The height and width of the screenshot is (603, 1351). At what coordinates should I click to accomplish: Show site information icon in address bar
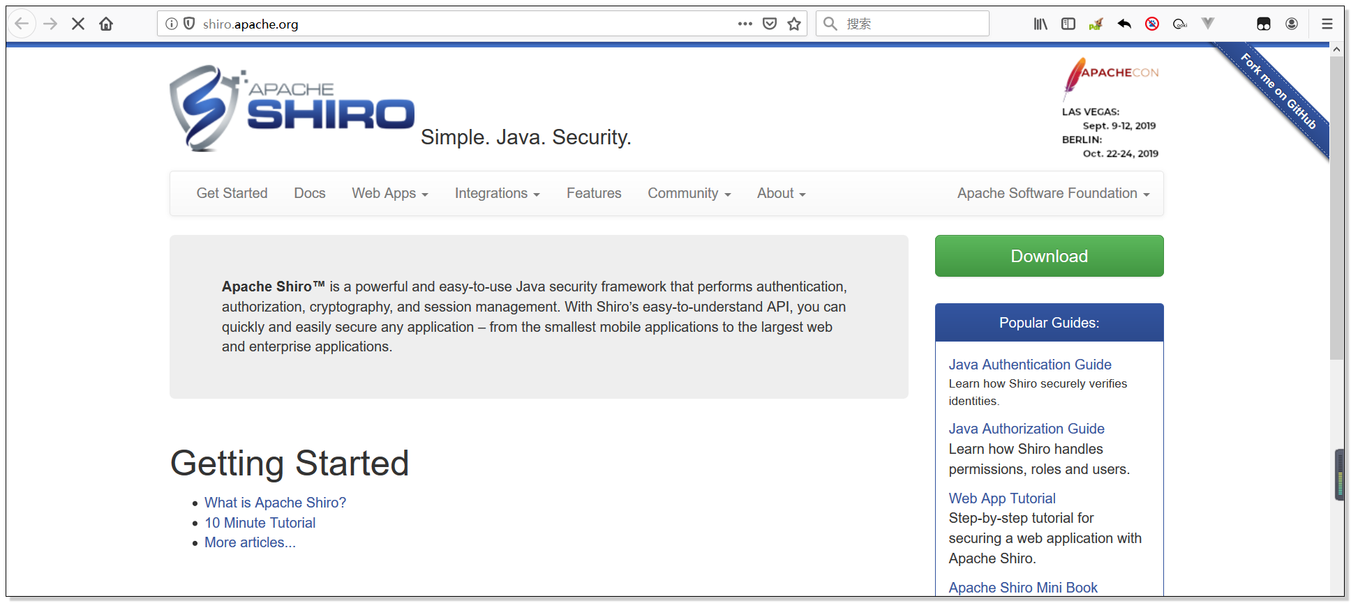(171, 24)
